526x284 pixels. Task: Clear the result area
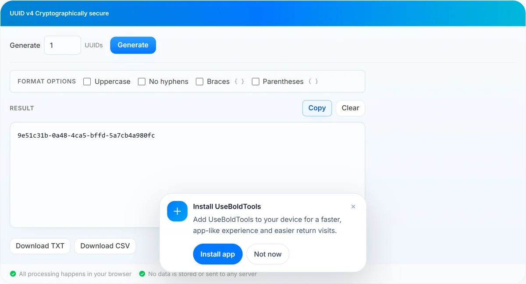coord(350,108)
